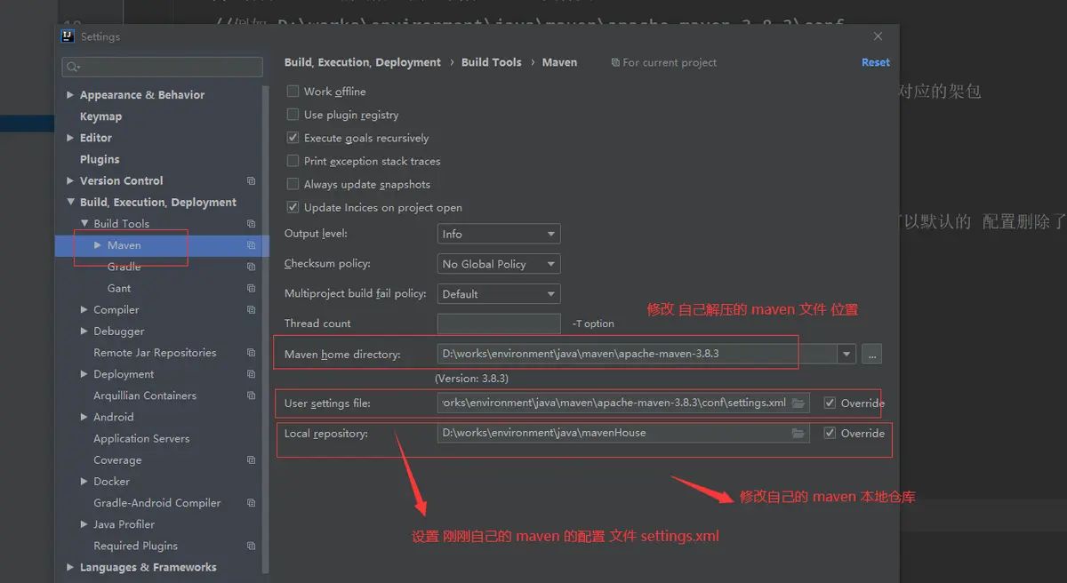Screen dimensions: 1067x583
Task: Click the Reset link
Action: (875, 62)
